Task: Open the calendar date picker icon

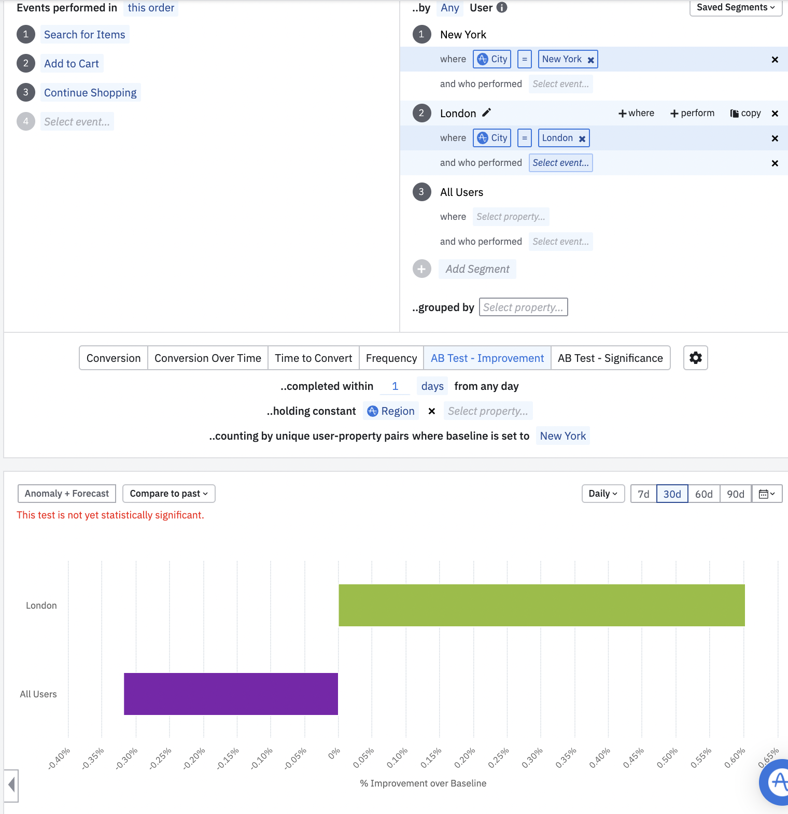Action: pyautogui.click(x=767, y=494)
